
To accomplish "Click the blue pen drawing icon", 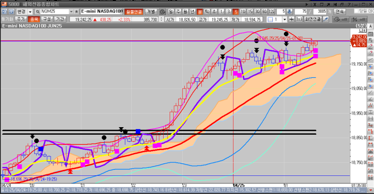I will (326, 20).
